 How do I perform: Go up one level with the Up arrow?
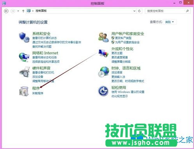23,11
